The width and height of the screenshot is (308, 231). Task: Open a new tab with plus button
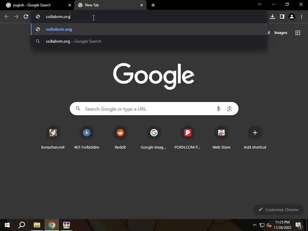tap(153, 5)
